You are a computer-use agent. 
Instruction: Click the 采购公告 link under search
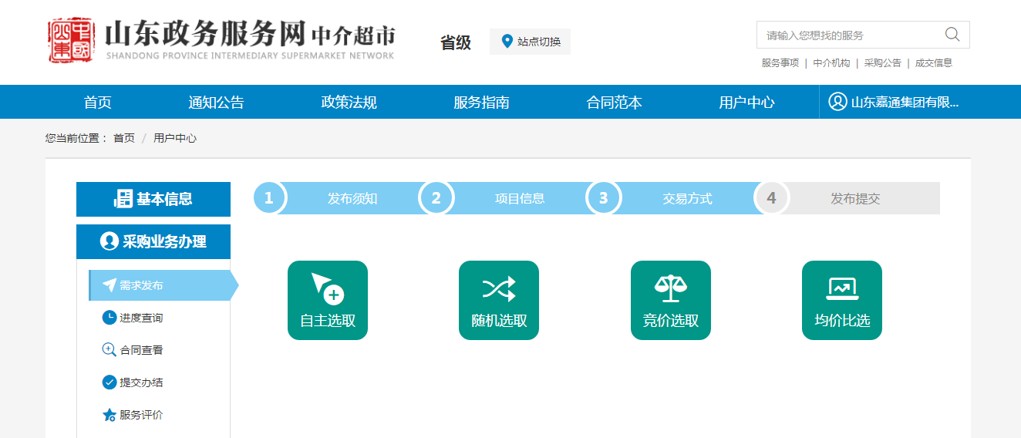pos(882,63)
